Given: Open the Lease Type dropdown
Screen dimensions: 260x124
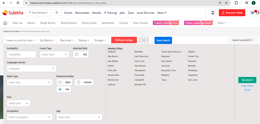Looking at the screenshot, I should 54,54.
